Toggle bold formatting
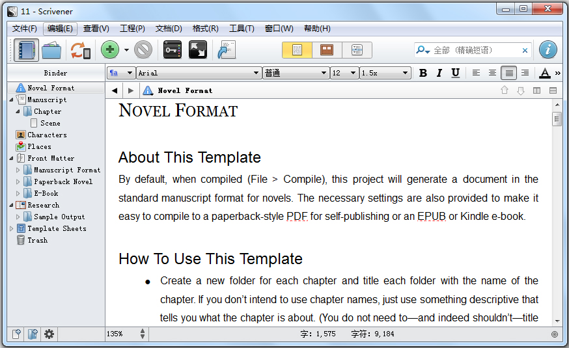 [423, 73]
